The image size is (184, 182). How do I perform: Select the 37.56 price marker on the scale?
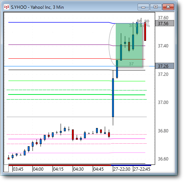[165, 23]
